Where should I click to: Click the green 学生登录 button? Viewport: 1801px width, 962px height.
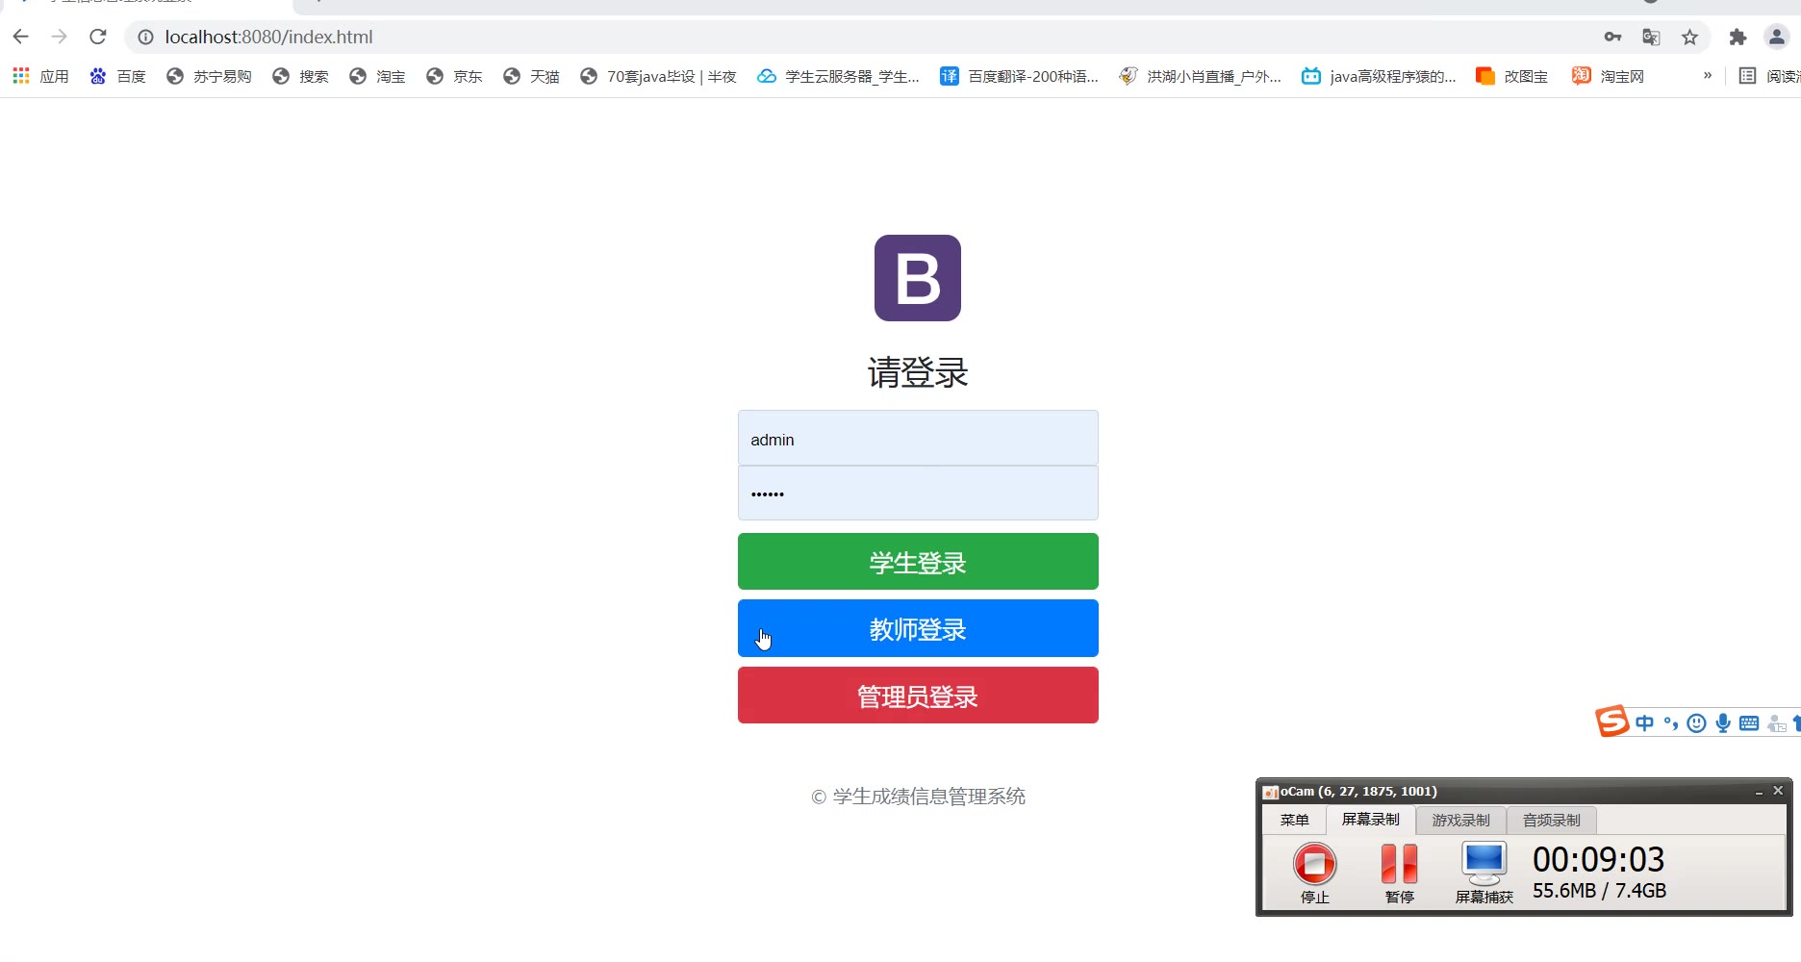click(918, 562)
